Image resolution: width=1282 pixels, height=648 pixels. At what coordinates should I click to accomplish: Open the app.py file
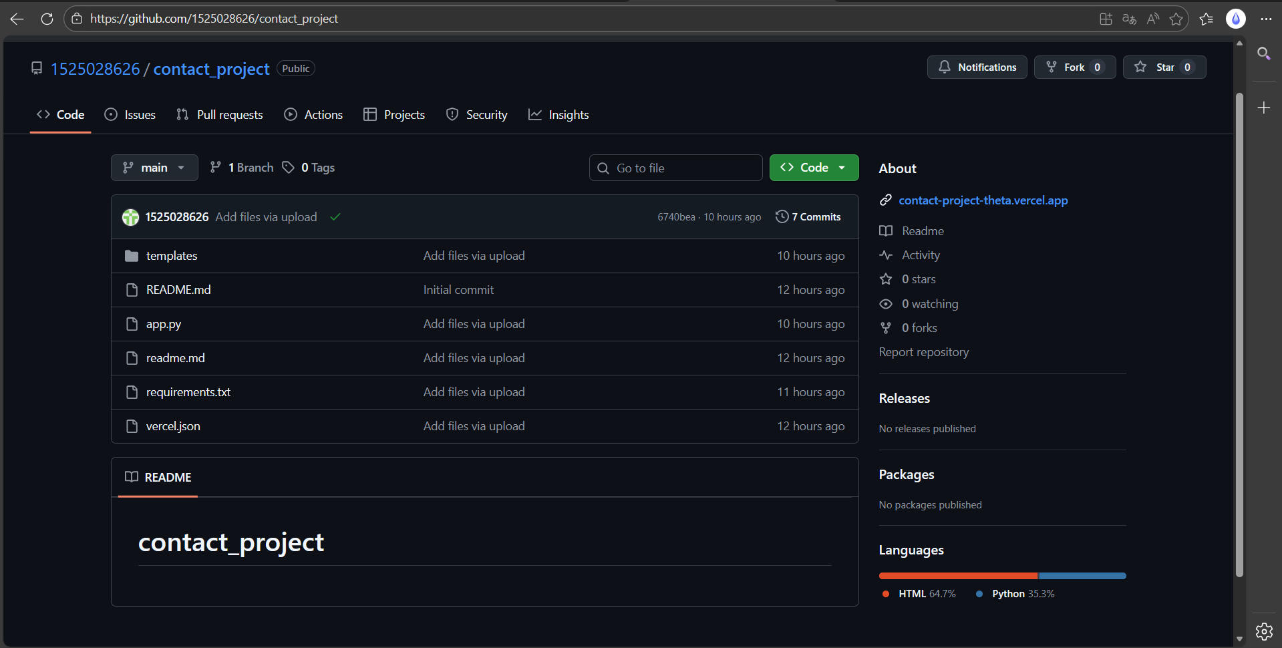coord(164,324)
